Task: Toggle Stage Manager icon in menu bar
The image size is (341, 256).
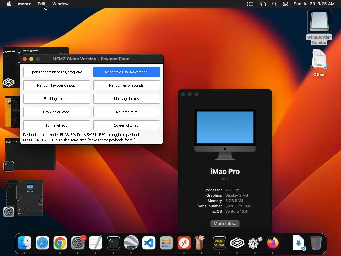Action: [x=250, y=4]
